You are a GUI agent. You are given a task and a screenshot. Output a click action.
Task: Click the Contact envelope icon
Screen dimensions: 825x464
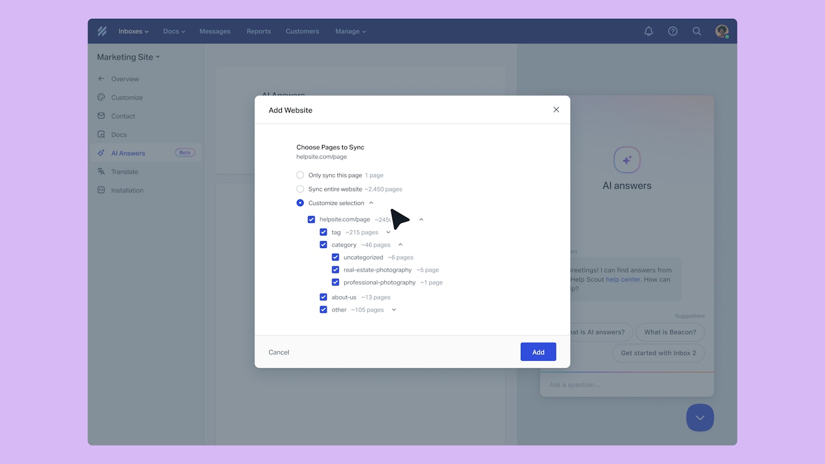point(101,116)
